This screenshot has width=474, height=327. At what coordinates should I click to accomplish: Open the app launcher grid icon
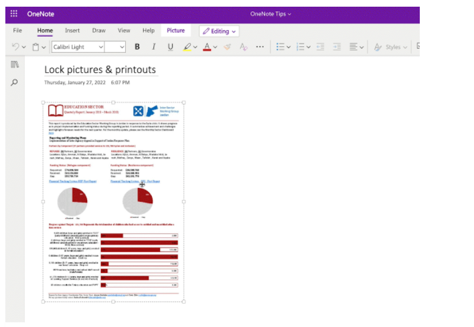point(14,13)
